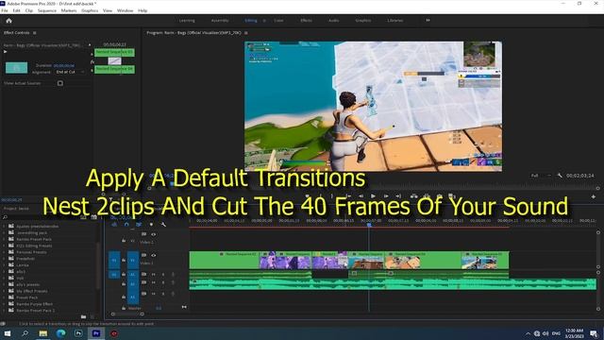Expand the Rambo Preset Pack 2 folder
The image size is (604, 340).
pyautogui.click(x=4, y=311)
